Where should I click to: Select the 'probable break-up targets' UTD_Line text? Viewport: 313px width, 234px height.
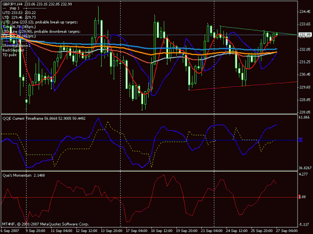(x=40, y=22)
